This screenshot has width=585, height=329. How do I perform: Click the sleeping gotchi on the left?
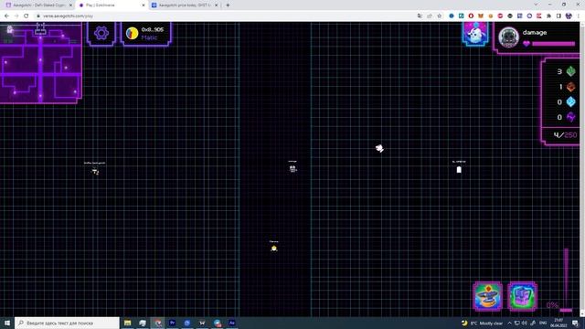click(x=95, y=172)
